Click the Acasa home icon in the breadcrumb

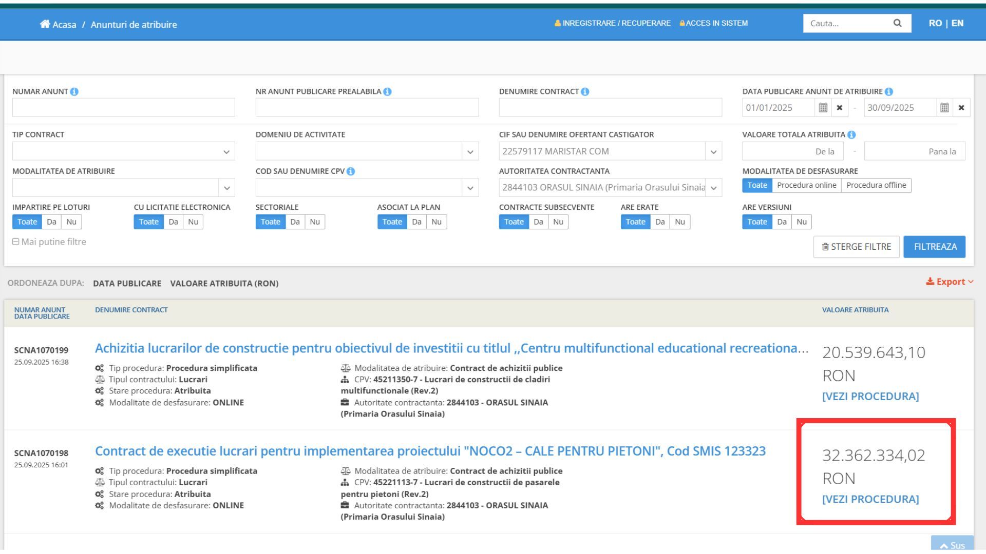pyautogui.click(x=45, y=24)
